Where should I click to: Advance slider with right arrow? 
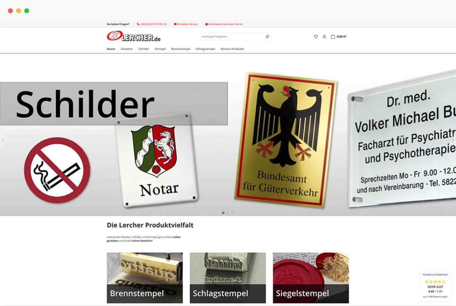tap(453, 140)
